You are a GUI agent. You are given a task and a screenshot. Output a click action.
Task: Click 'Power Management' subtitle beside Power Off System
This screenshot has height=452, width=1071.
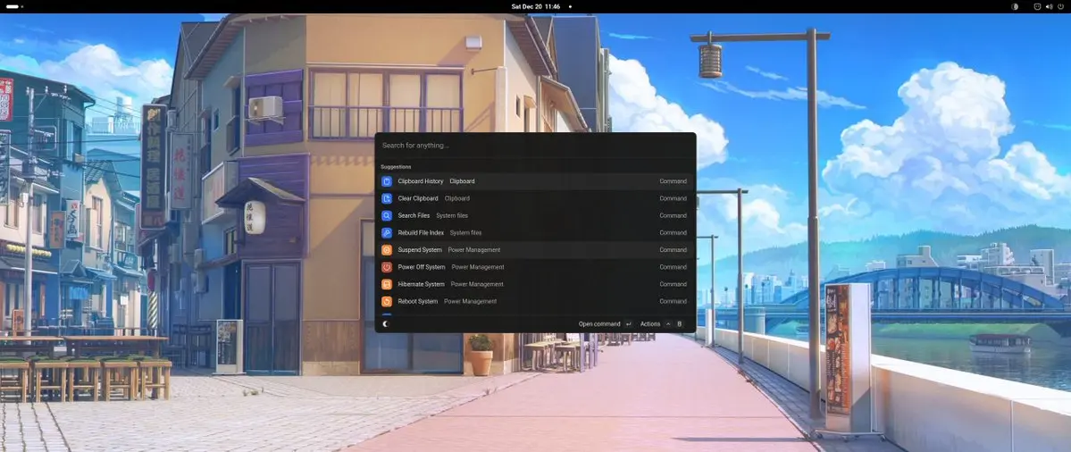point(478,267)
